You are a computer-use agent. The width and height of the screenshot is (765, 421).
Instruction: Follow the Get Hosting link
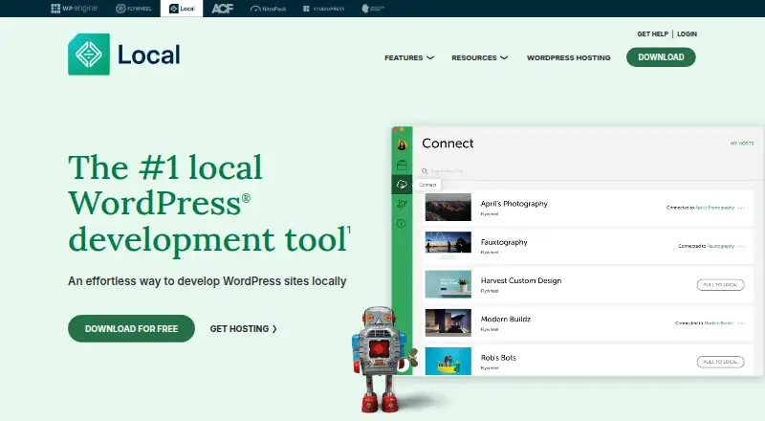[x=243, y=329]
